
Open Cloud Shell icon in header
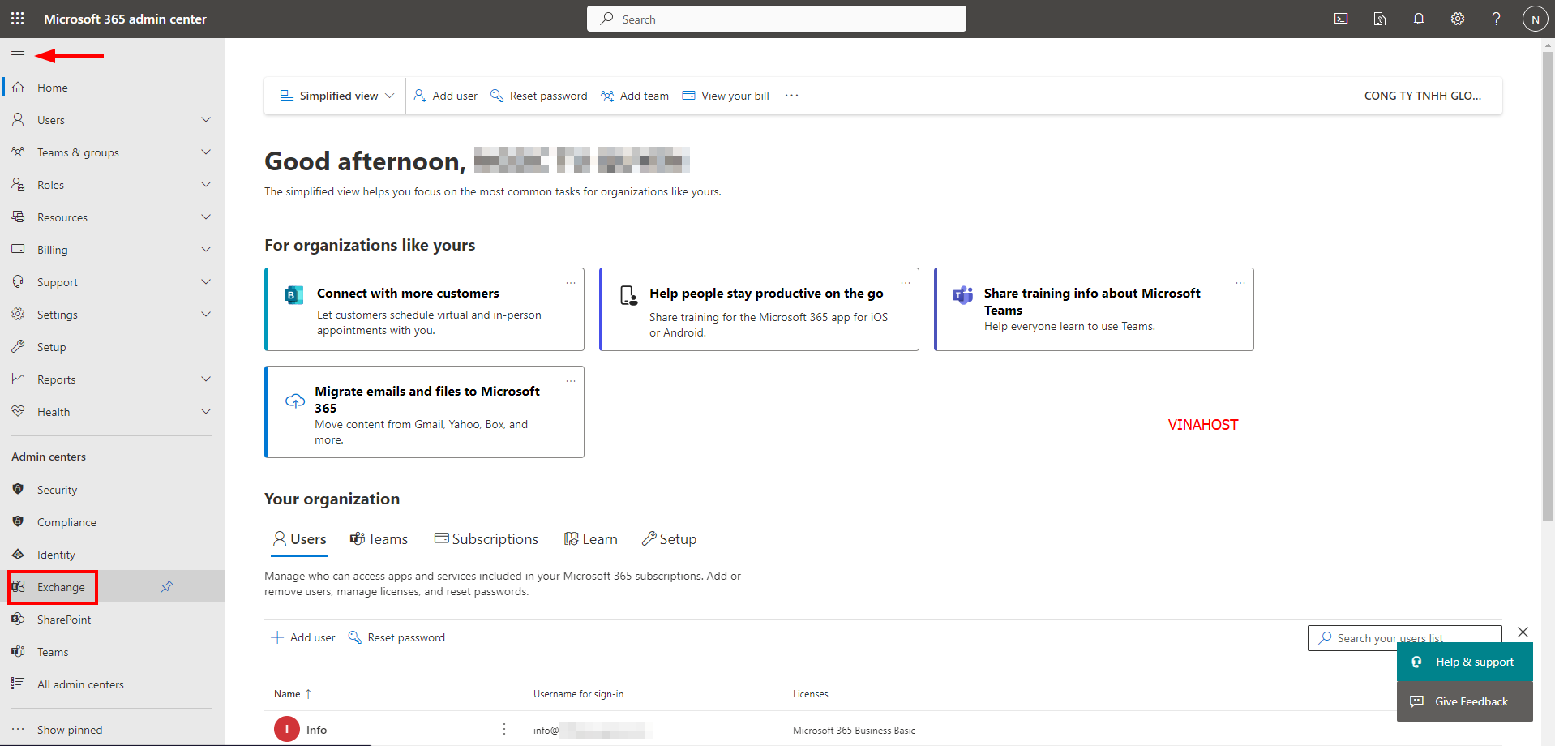[1341, 19]
